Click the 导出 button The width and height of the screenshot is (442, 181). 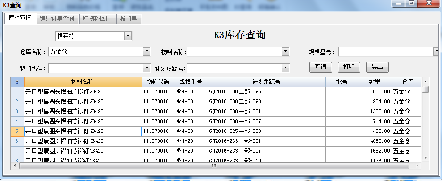tap(377, 67)
